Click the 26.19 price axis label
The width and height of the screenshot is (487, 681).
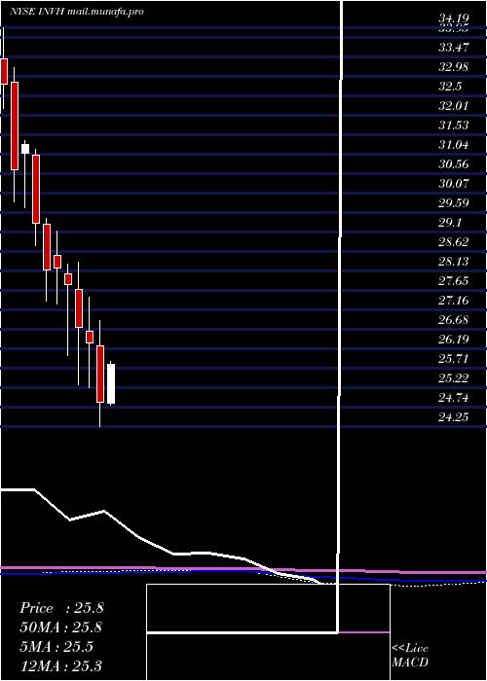[x=454, y=340]
